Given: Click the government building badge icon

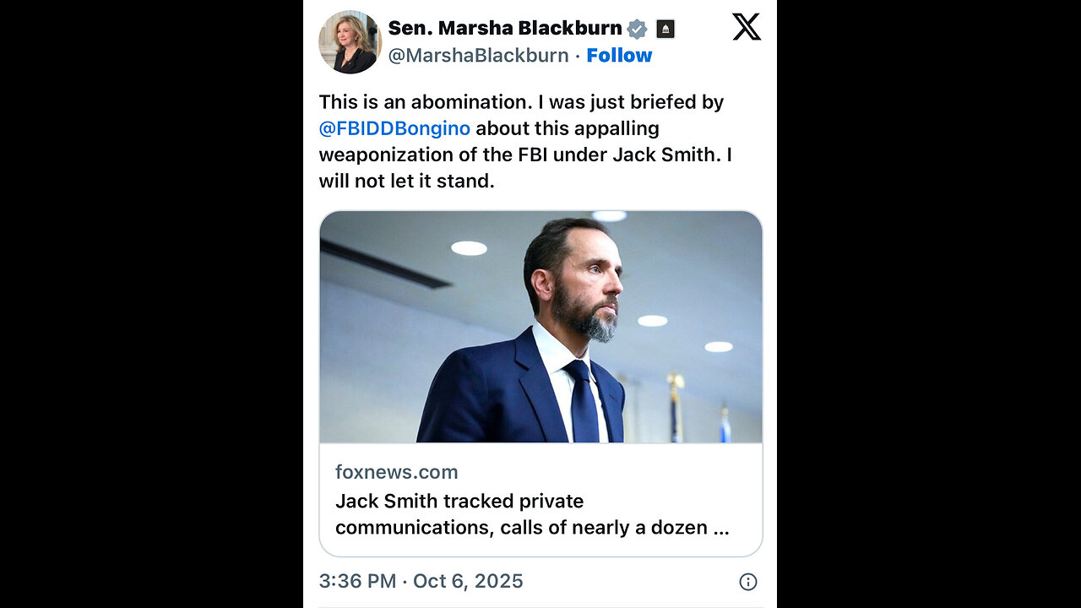Looking at the screenshot, I should point(665,29).
